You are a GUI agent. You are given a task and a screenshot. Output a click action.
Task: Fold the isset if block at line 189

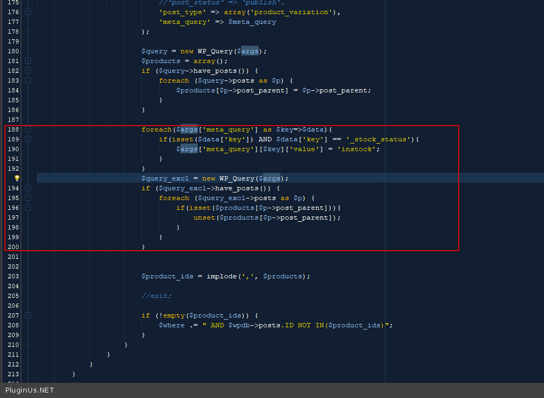click(x=28, y=139)
